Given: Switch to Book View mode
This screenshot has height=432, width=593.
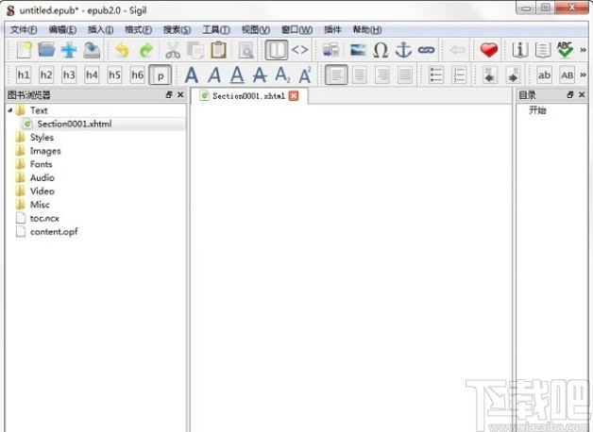Looking at the screenshot, I should point(277,50).
